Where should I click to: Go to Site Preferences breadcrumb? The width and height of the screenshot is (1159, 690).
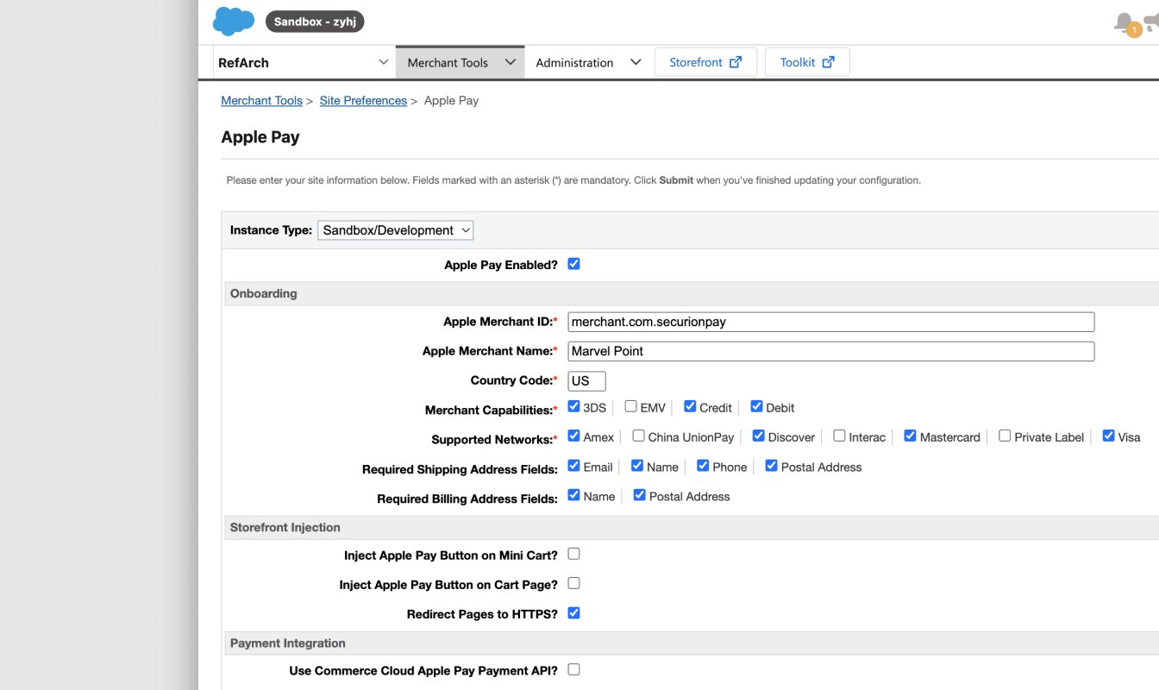(363, 100)
